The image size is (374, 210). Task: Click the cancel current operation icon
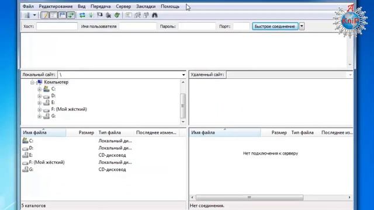pos(100,16)
